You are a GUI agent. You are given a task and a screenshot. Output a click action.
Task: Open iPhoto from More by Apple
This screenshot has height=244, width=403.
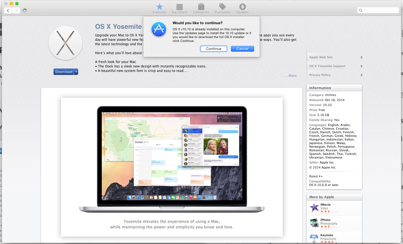pos(325,220)
